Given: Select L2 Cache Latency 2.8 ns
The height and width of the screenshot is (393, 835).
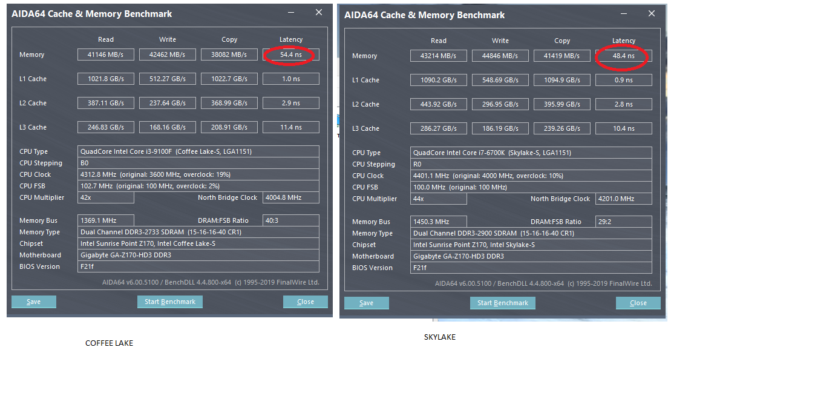Looking at the screenshot, I should point(624,104).
